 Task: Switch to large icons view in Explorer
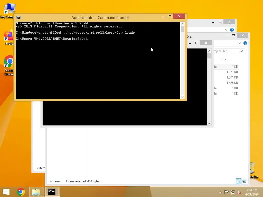pos(245,181)
